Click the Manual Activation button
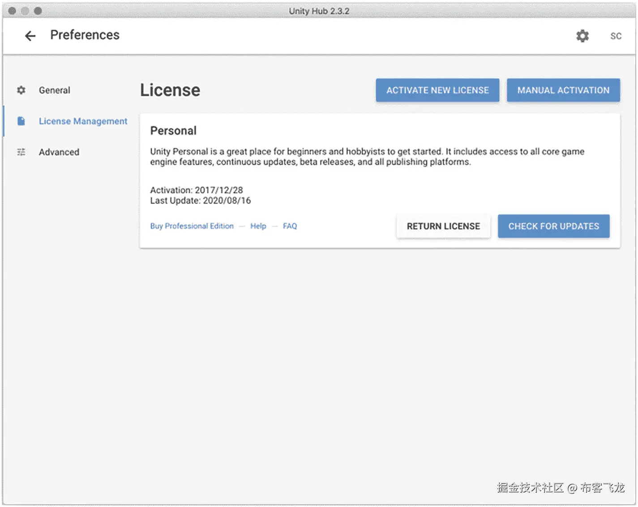This screenshot has width=638, height=507. [563, 90]
